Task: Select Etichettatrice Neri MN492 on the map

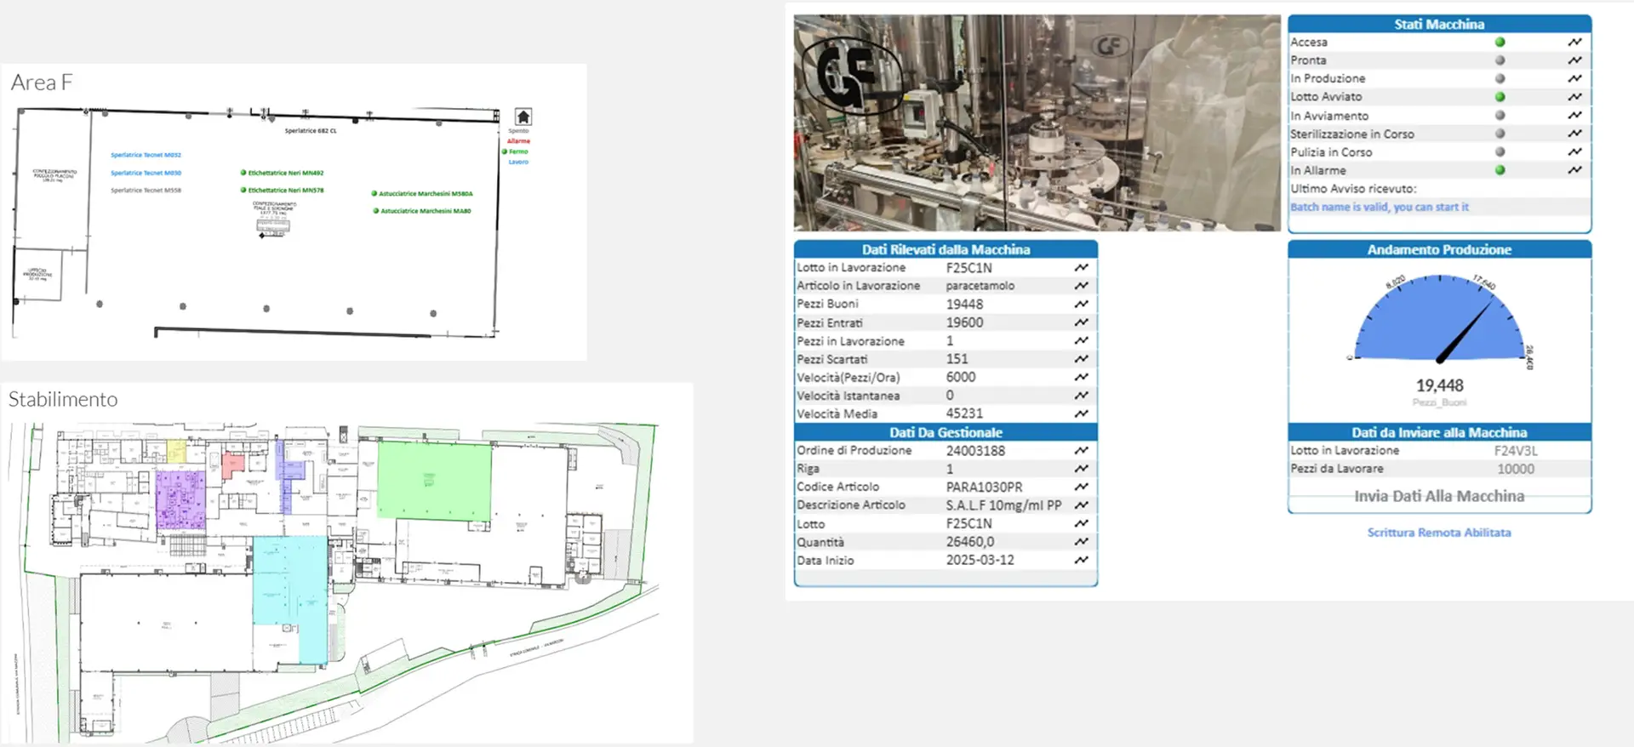Action: pyautogui.click(x=285, y=173)
